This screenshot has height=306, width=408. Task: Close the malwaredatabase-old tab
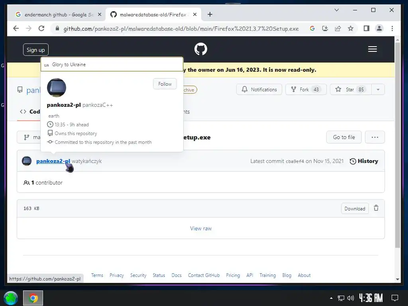(x=194, y=15)
